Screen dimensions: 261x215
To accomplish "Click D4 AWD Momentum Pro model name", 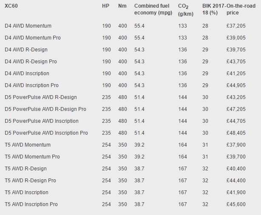I will pos(32,38).
